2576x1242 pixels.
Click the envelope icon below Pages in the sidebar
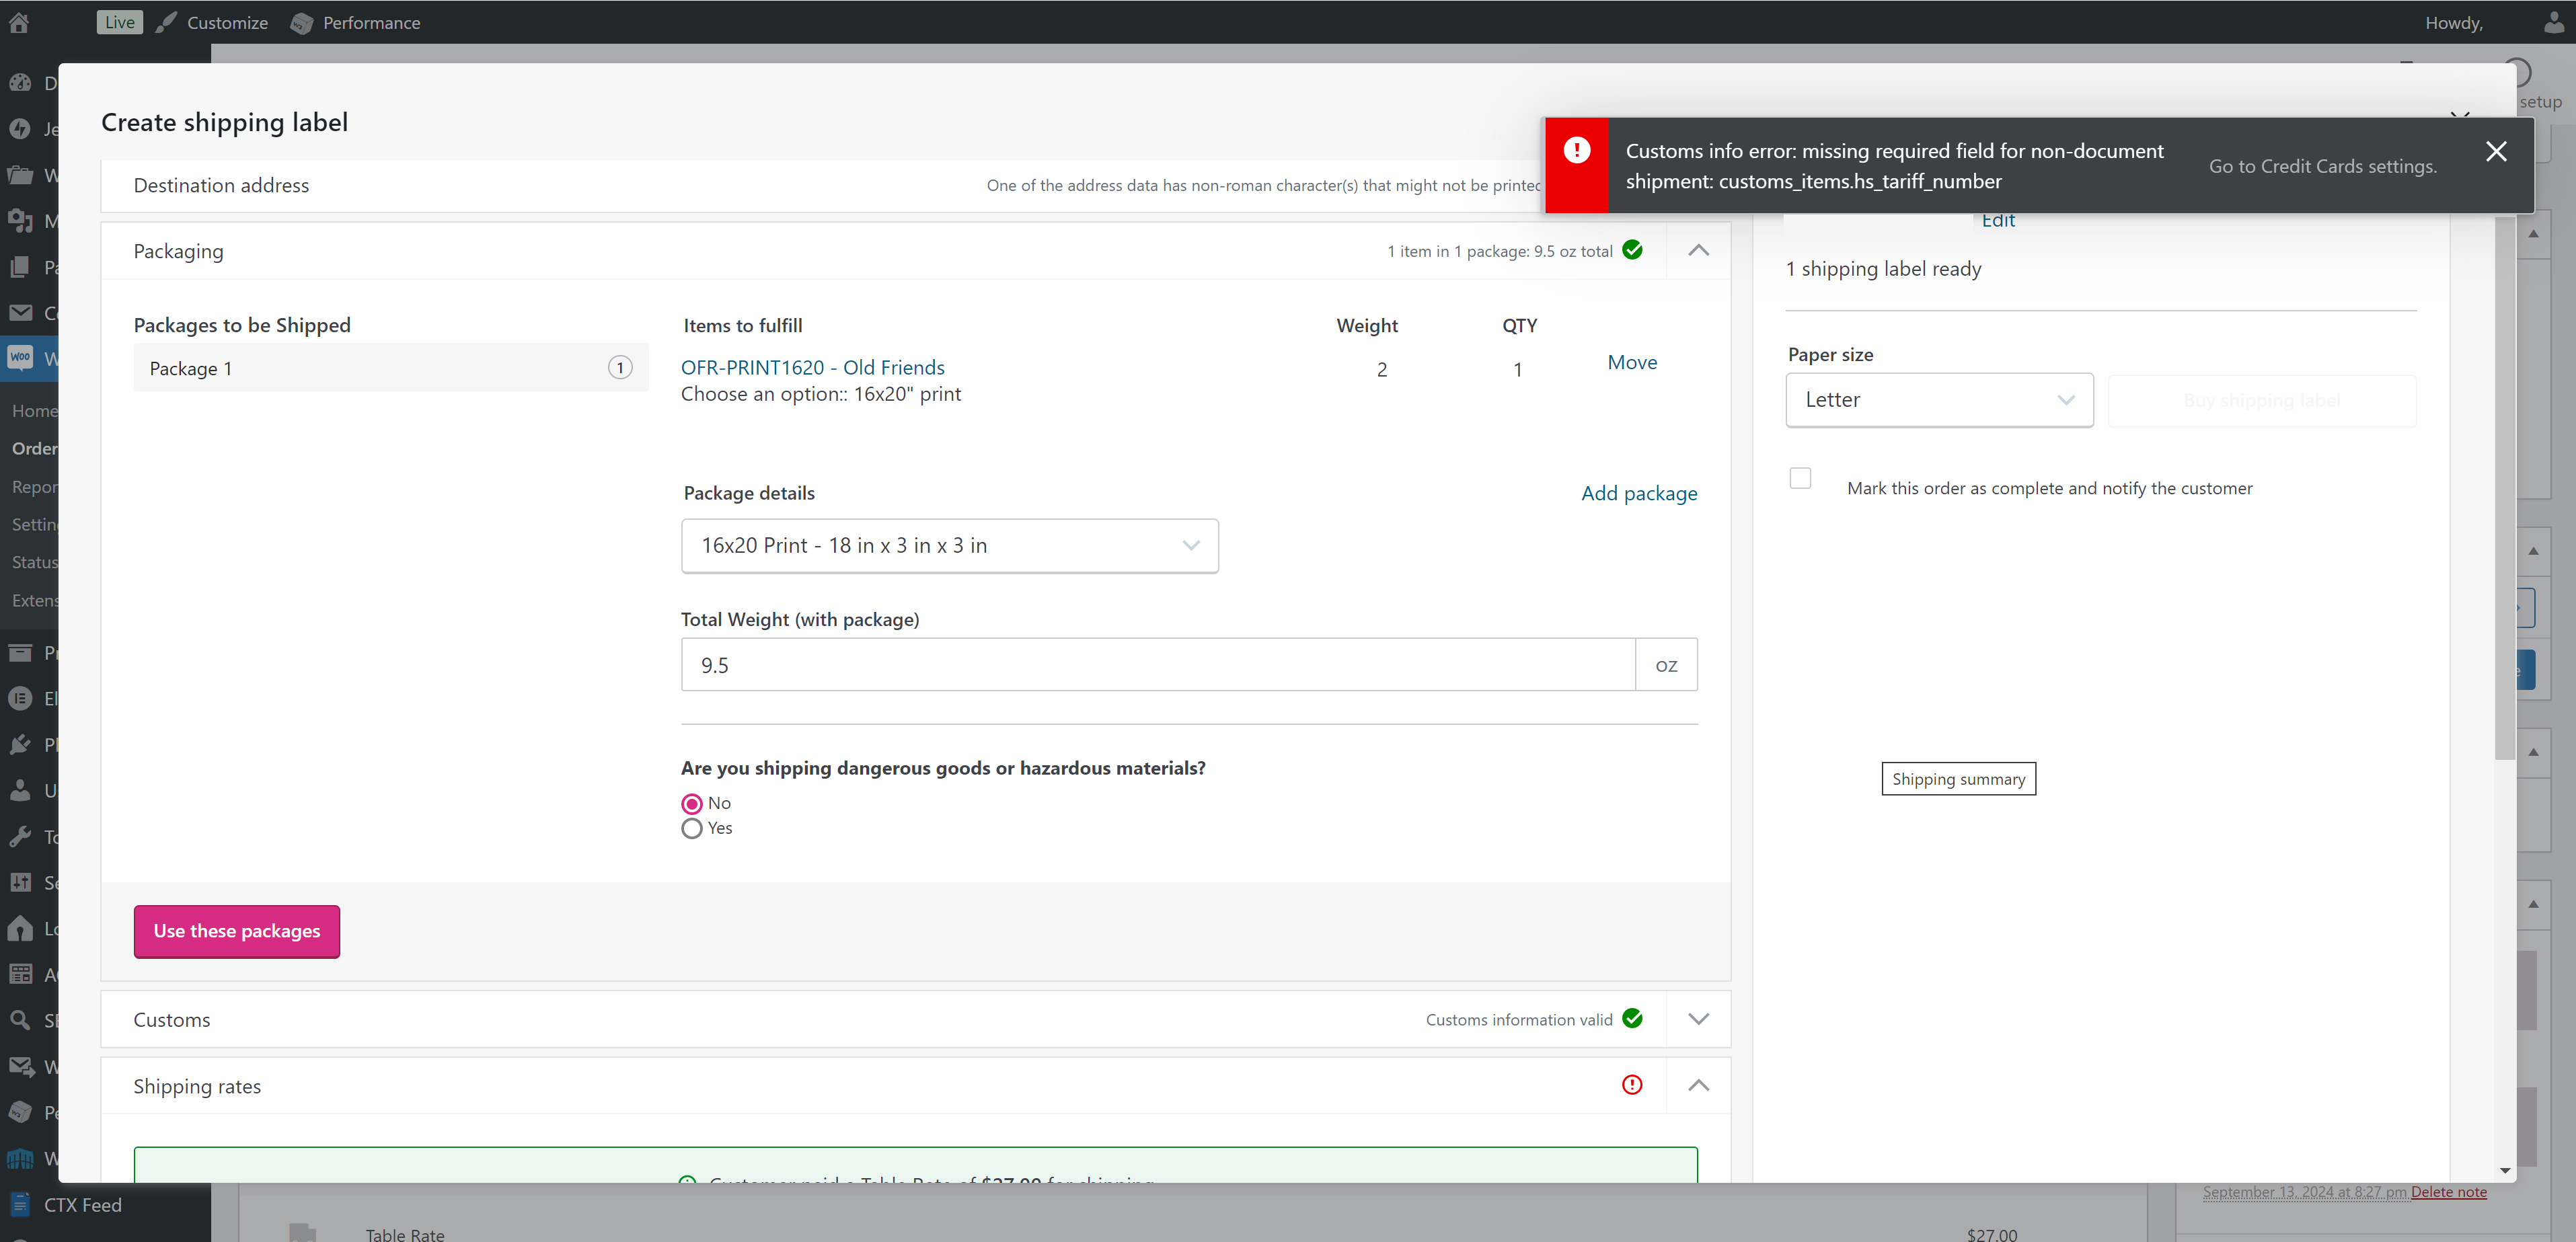click(x=20, y=313)
